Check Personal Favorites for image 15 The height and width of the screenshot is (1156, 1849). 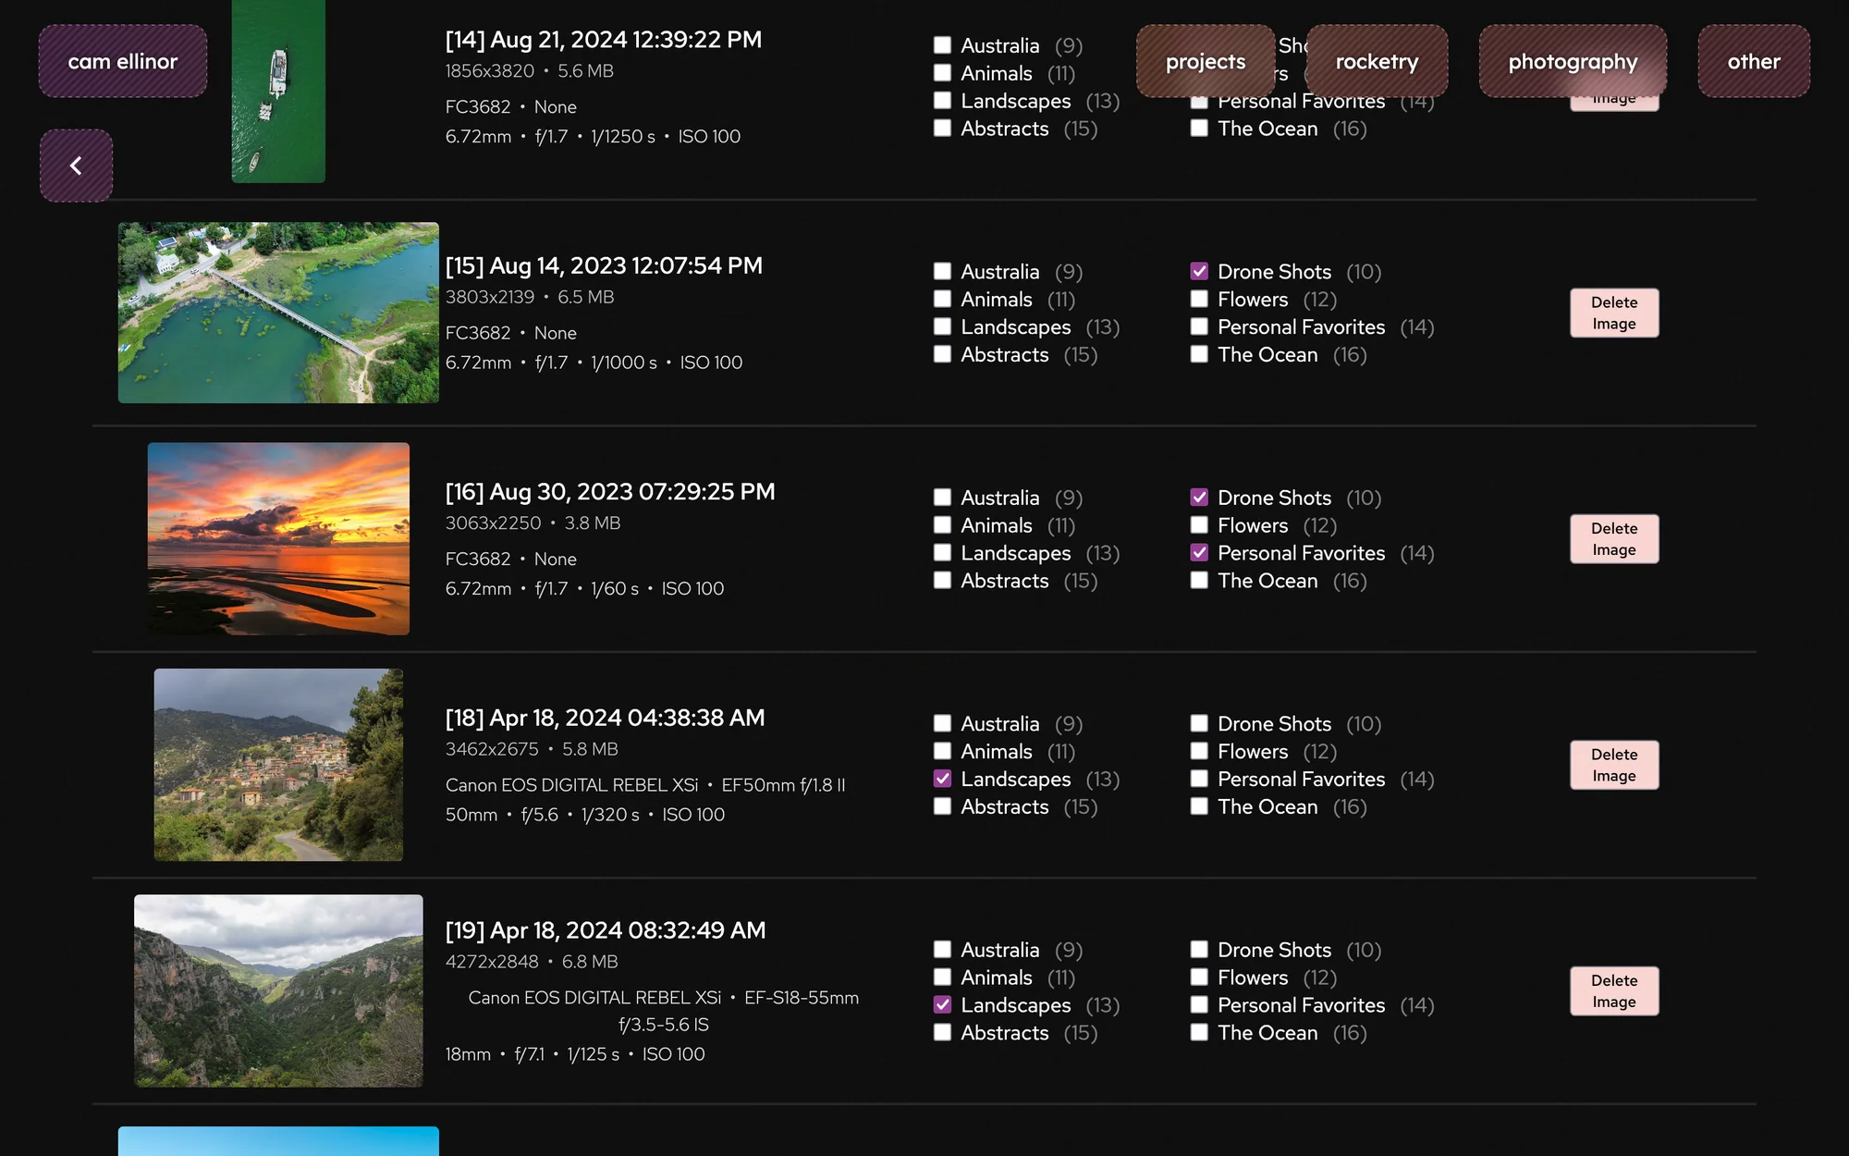1199,327
